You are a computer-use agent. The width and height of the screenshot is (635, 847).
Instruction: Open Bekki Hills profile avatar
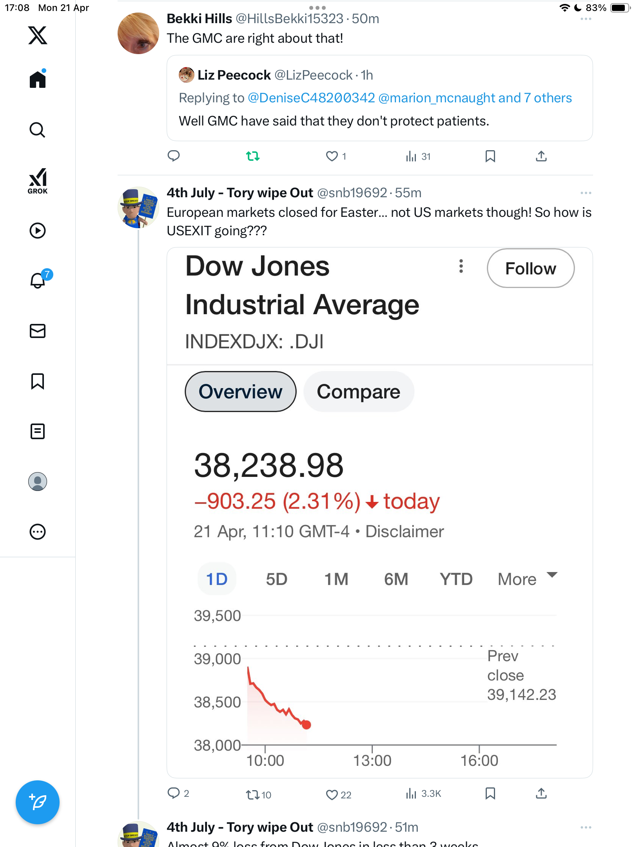tap(138, 33)
